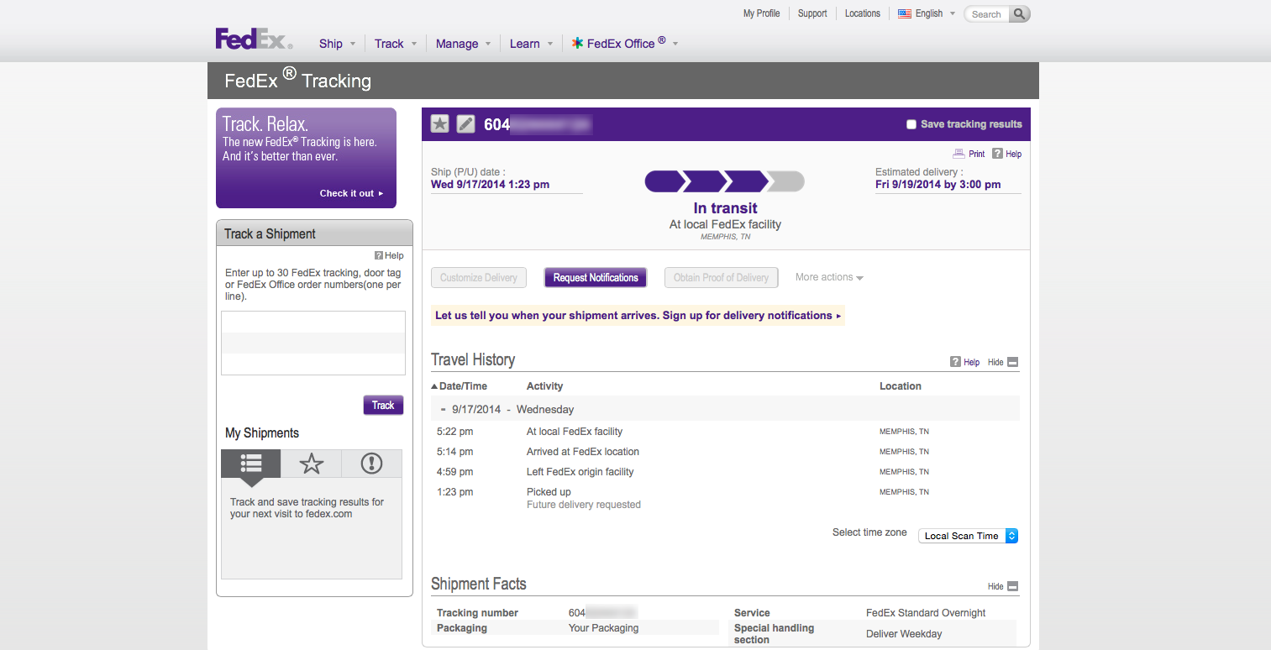The width and height of the screenshot is (1271, 650).
Task: Open the Track menu dropdown
Action: click(x=396, y=44)
